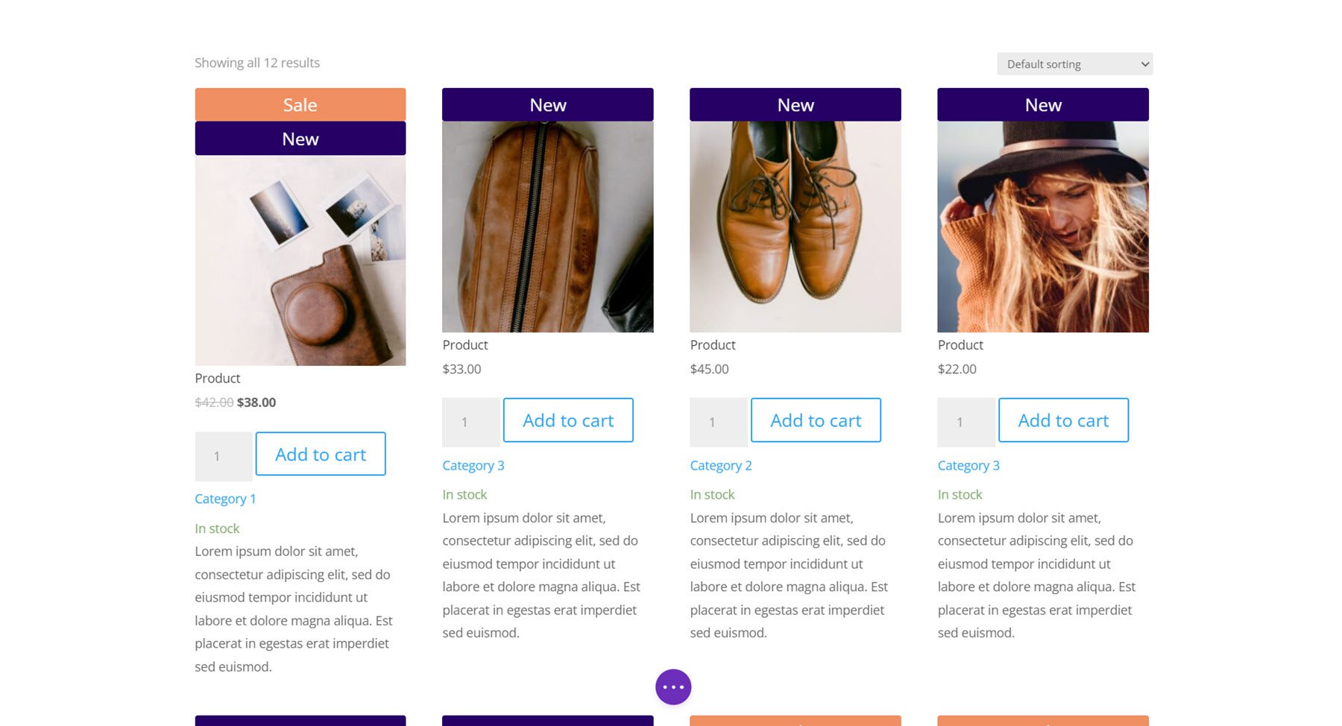Screen dimensions: 1342x726
Task: Click the Sale badge on the first product
Action: pyautogui.click(x=300, y=104)
